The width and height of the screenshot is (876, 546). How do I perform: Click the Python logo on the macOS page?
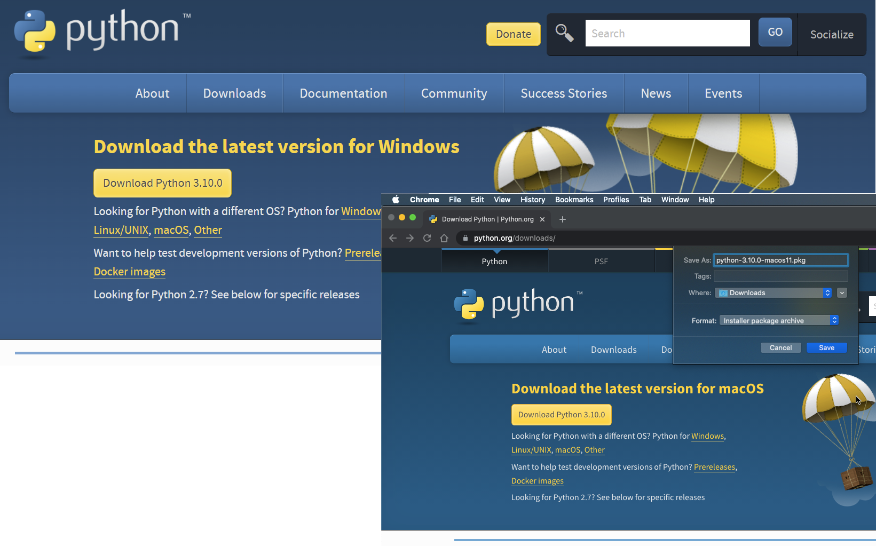[518, 305]
